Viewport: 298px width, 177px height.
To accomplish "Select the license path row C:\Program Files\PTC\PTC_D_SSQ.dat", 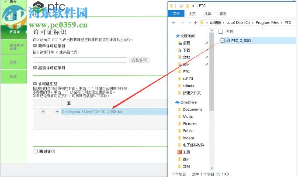I will click(114, 112).
